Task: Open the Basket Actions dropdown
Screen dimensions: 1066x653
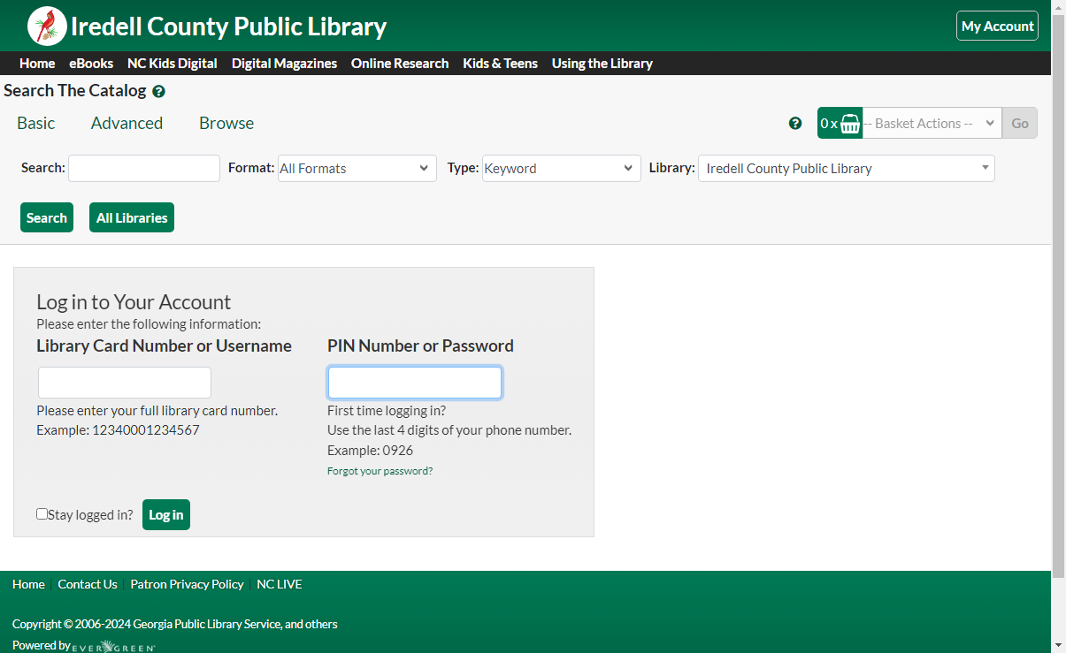Action: (932, 123)
